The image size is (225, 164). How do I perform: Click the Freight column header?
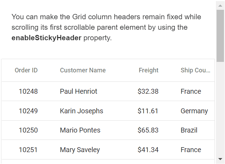[x=148, y=70]
